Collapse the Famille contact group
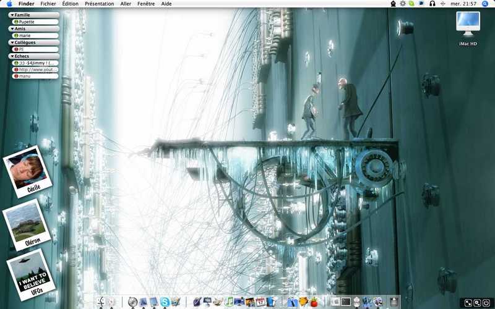This screenshot has width=495, height=309. 12,15
